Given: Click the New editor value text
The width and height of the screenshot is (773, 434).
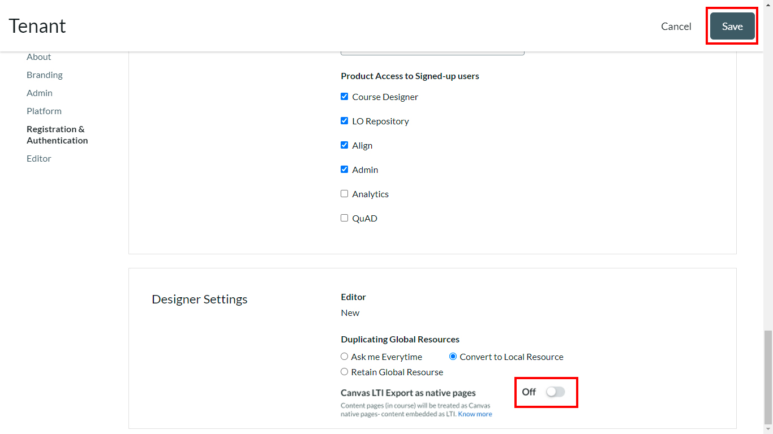Looking at the screenshot, I should pyautogui.click(x=350, y=313).
